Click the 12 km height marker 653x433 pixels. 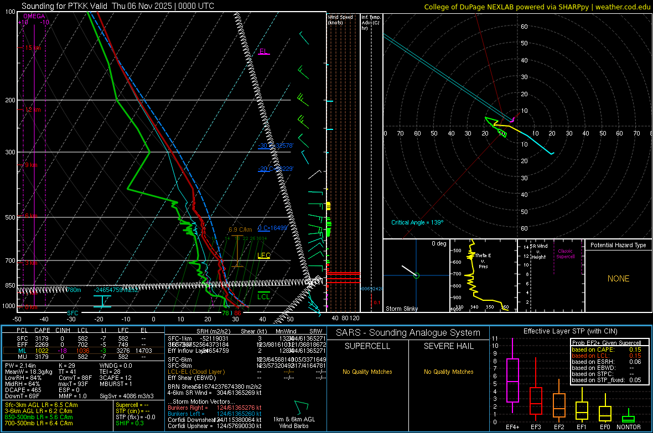[x=33, y=109]
